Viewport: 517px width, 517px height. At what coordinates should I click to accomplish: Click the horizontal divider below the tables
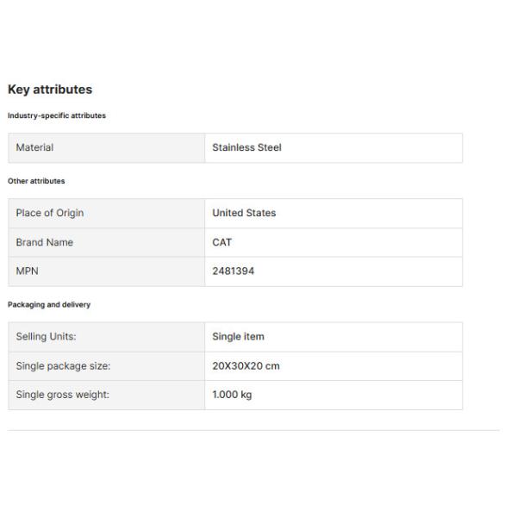253,430
